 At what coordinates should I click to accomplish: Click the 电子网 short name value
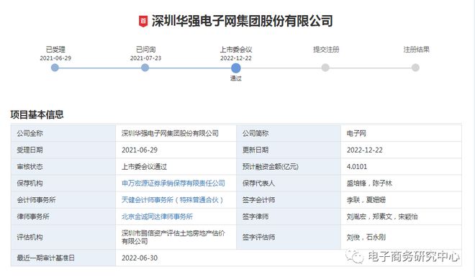[356, 133]
